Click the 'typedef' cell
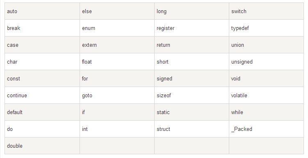The width and height of the screenshot is (308, 158). coord(266,28)
